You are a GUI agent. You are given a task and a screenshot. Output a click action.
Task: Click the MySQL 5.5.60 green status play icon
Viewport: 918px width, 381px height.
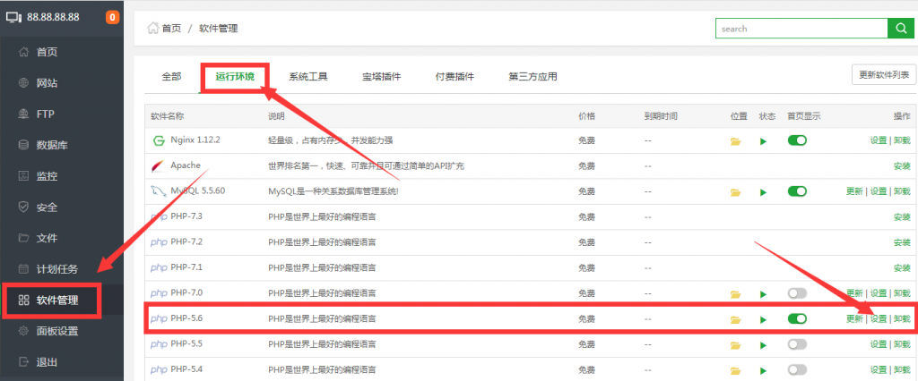pos(764,191)
